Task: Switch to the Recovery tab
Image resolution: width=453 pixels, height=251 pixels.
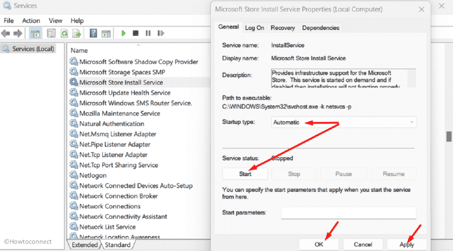Action: [x=282, y=28]
